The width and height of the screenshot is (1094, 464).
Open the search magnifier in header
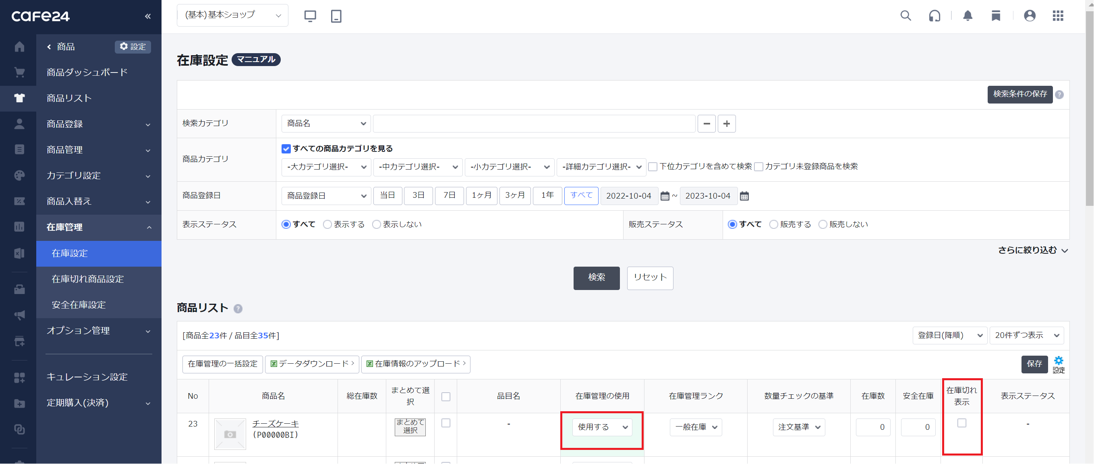point(905,16)
